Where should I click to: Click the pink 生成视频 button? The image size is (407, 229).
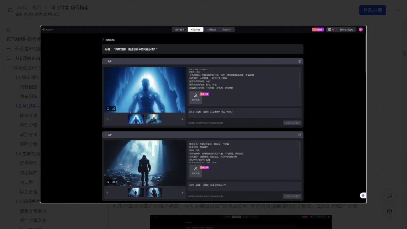point(318,30)
